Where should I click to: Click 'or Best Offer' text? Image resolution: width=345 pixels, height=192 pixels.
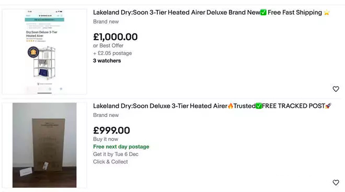[108, 46]
